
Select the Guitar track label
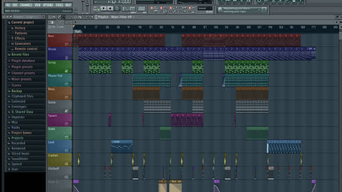coord(52,102)
